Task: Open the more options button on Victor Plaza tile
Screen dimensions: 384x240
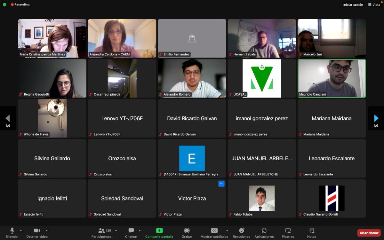Action: (221, 184)
